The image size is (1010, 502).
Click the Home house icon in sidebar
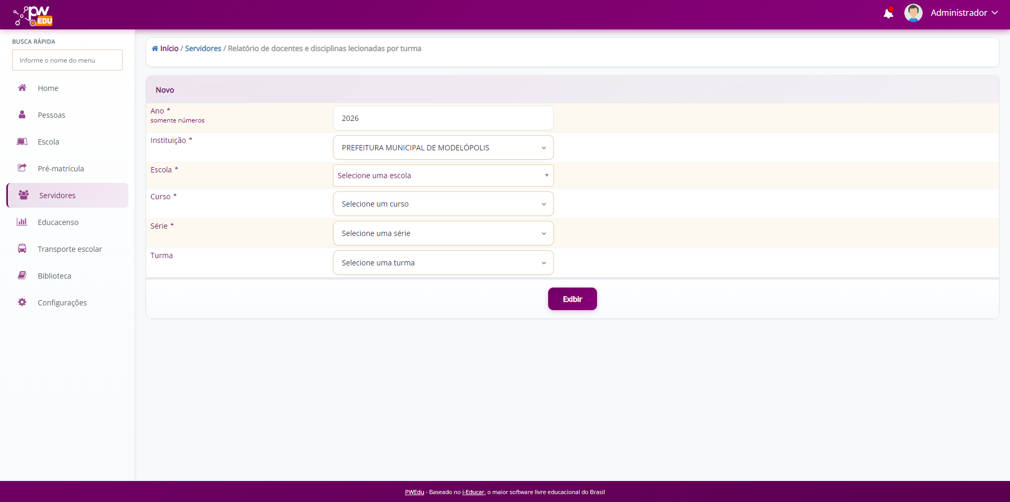coord(22,88)
